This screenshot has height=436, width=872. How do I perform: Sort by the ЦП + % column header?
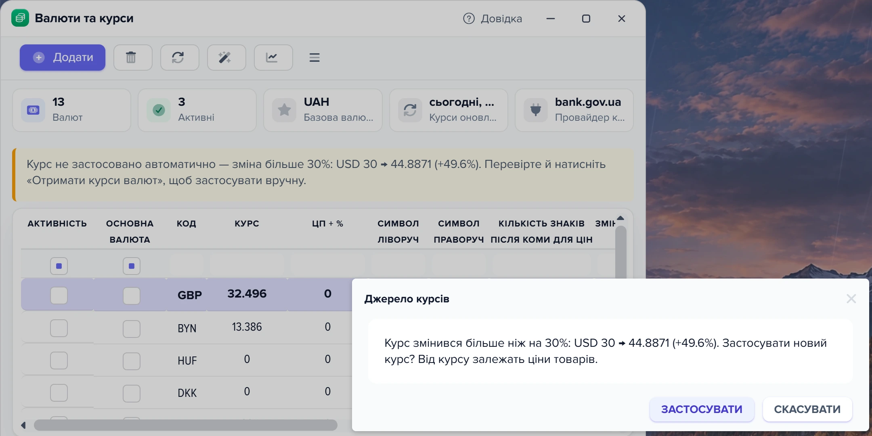[x=327, y=223]
